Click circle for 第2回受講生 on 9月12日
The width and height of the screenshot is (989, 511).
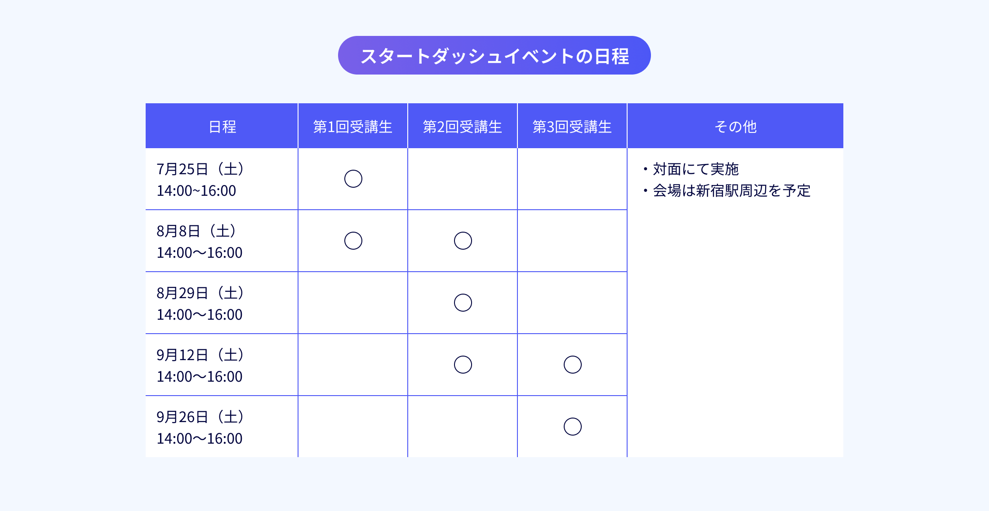[463, 365]
